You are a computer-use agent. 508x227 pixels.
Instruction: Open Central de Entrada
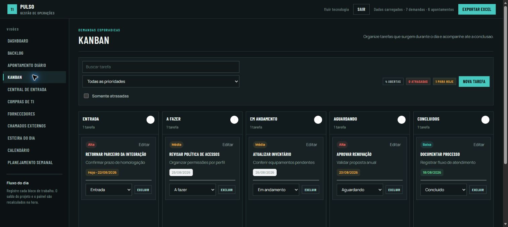pyautogui.click(x=34, y=90)
